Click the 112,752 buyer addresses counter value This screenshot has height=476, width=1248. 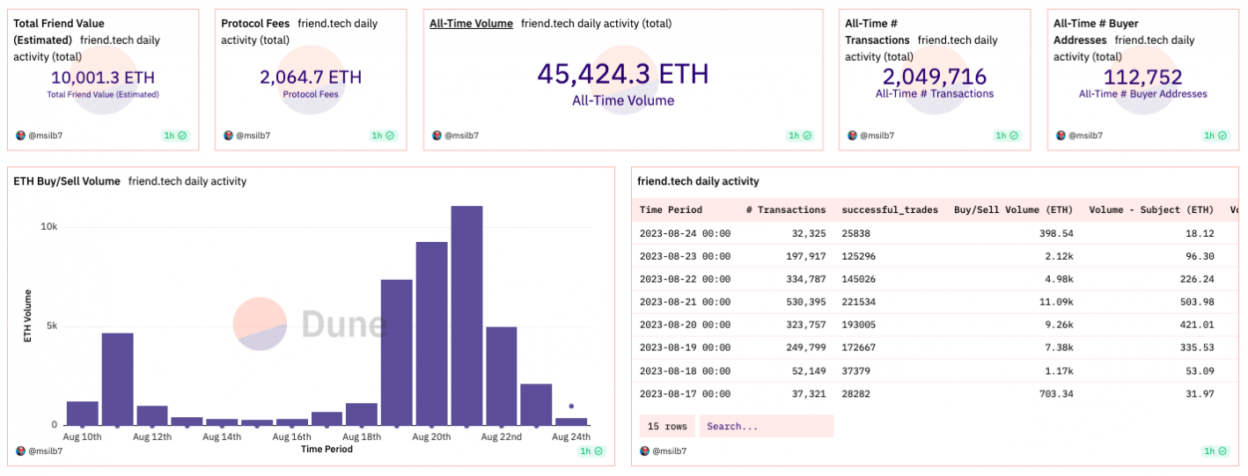(x=1143, y=77)
